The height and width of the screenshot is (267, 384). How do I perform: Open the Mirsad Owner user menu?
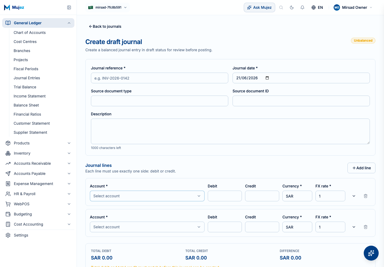coord(353,7)
